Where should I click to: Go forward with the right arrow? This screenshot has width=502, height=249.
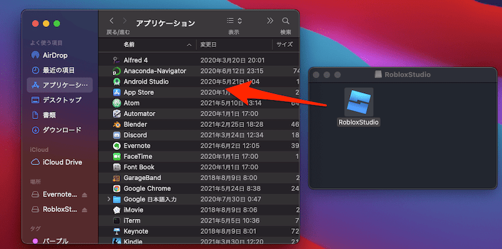click(125, 21)
